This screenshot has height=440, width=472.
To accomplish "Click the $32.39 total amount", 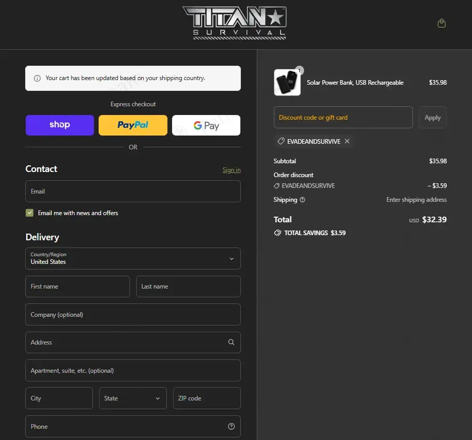I will pos(435,220).
